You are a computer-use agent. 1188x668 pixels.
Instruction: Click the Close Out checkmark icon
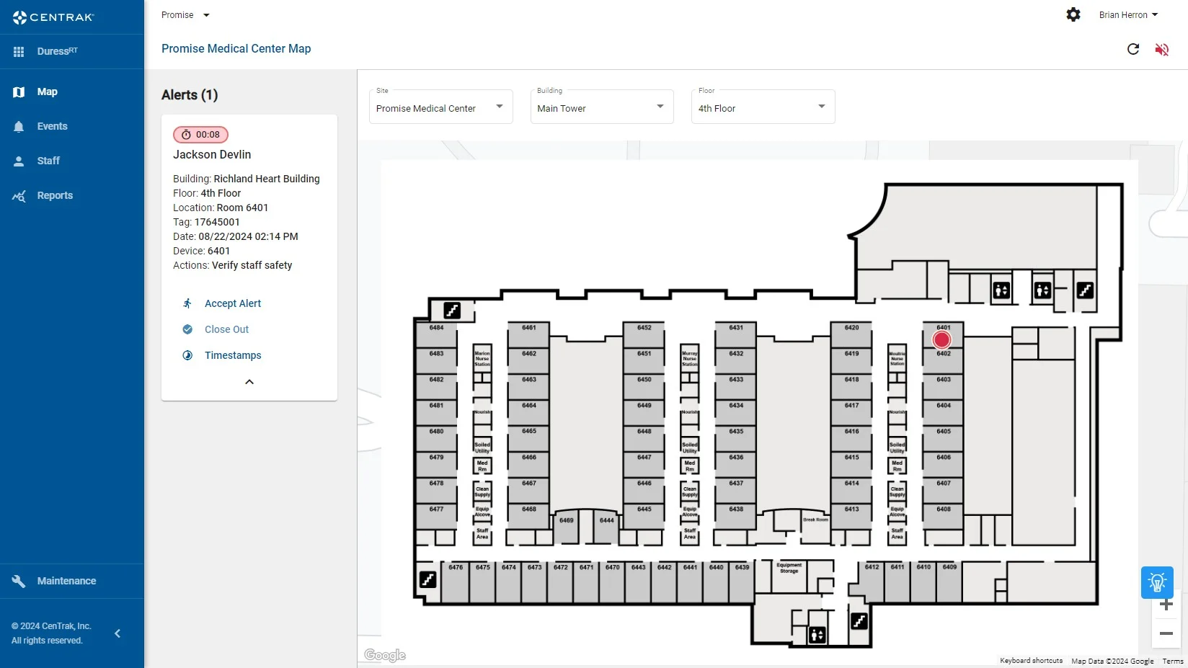tap(187, 329)
